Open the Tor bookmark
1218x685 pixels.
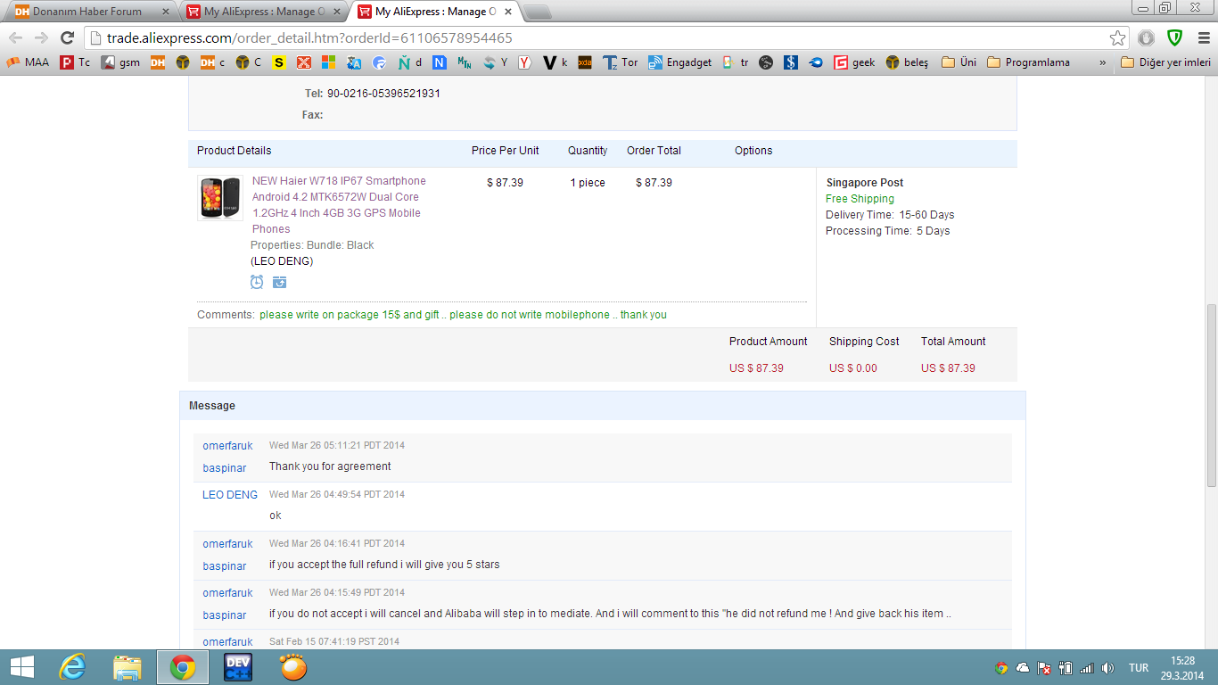(621, 62)
